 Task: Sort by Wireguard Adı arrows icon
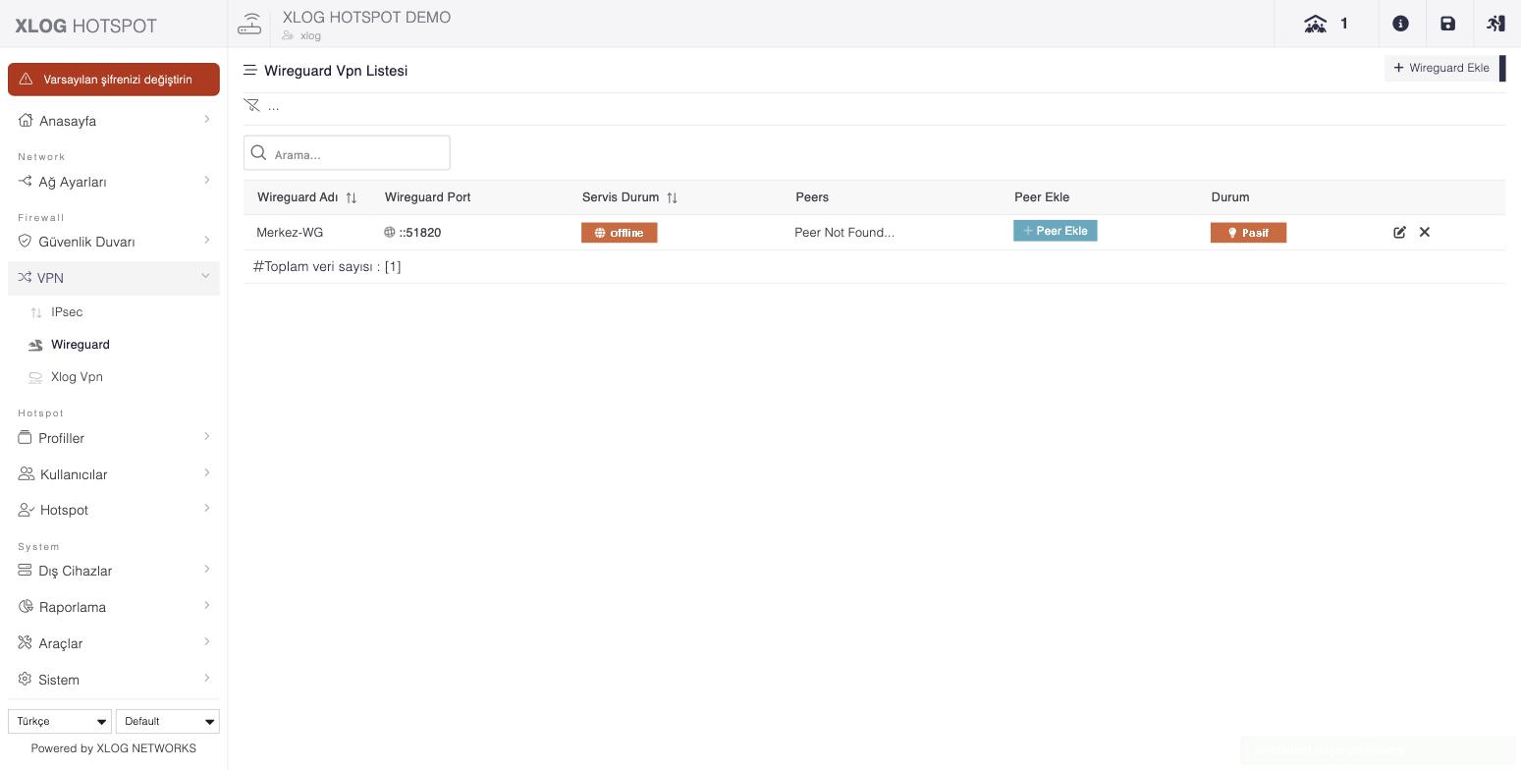[x=351, y=197]
